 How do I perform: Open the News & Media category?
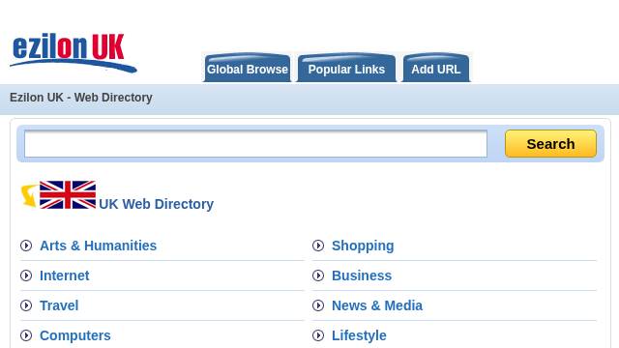tap(377, 305)
